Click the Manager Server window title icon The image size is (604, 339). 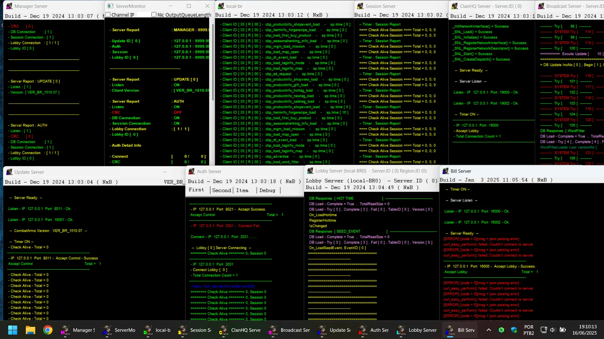(9, 6)
